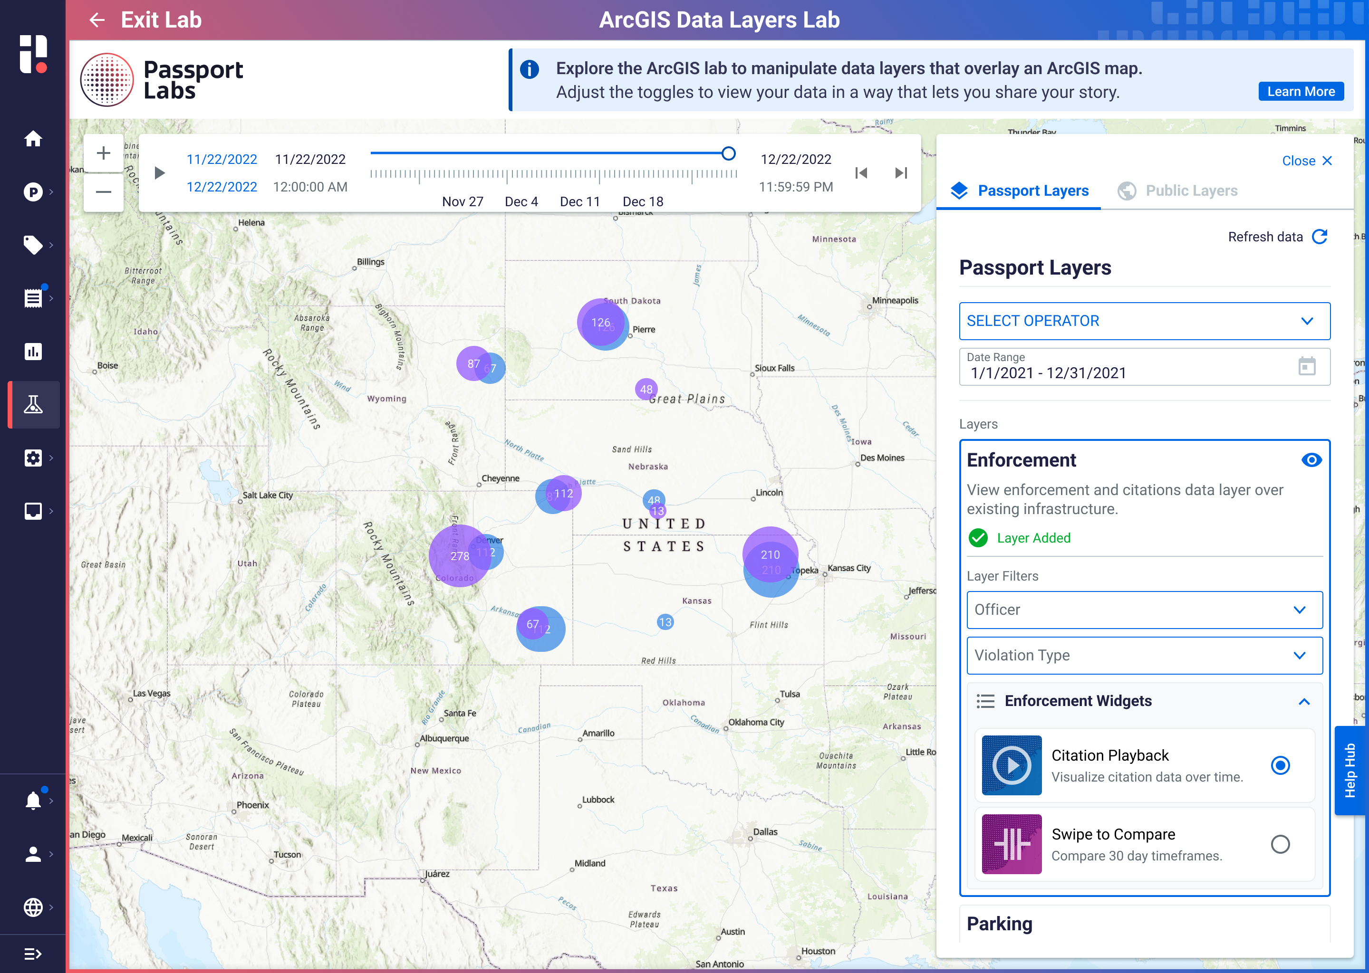Expand the notifications bell chevron

pos(51,801)
